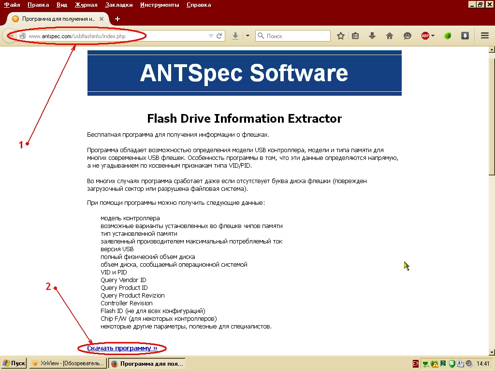
Task: Open the bookmarks list icon
Action: [x=355, y=36]
